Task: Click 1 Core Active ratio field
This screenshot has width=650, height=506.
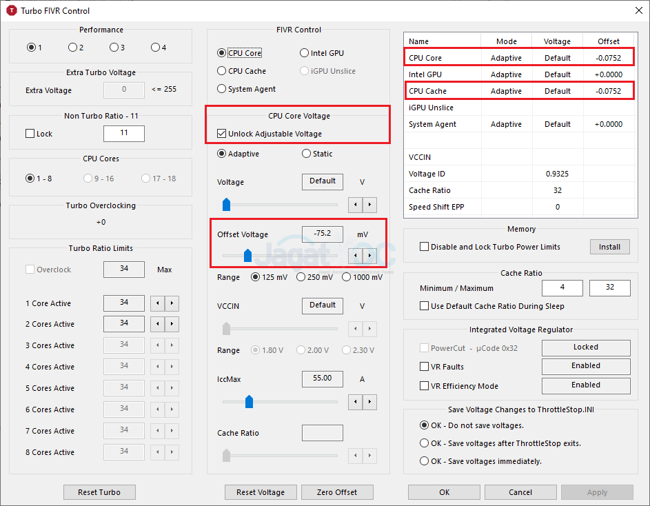Action: 124,303
